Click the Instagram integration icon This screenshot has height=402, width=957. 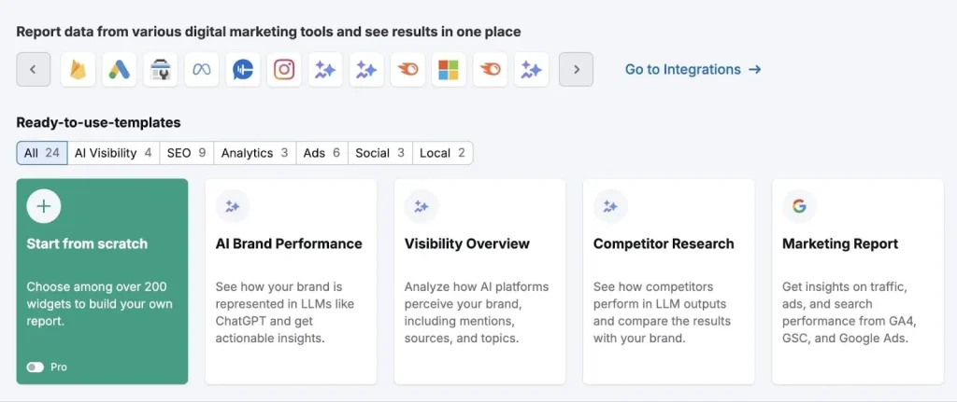[x=284, y=69]
